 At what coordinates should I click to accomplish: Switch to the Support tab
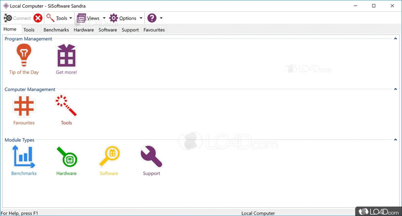(130, 30)
